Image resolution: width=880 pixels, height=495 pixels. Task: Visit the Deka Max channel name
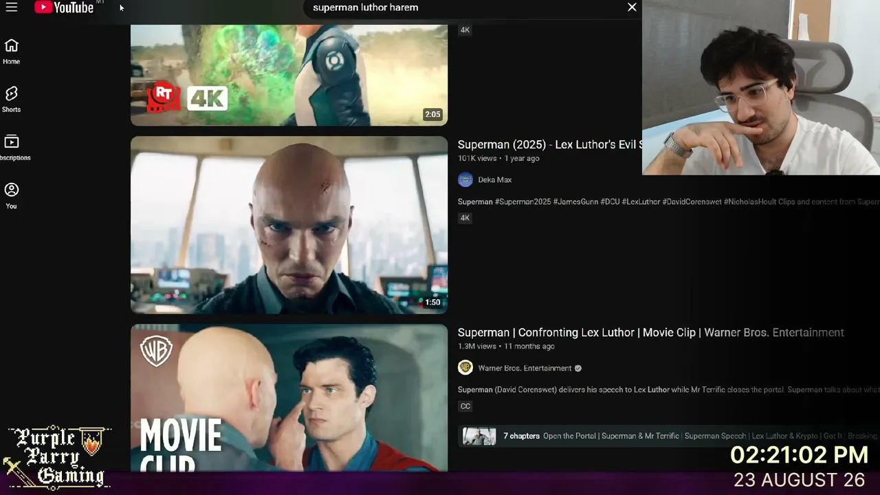(495, 180)
